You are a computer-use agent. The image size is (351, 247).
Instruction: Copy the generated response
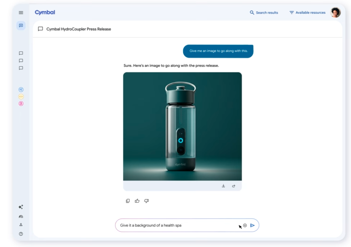click(128, 201)
